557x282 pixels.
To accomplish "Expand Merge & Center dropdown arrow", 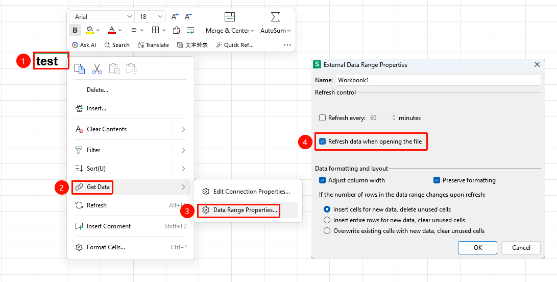I will pos(252,31).
